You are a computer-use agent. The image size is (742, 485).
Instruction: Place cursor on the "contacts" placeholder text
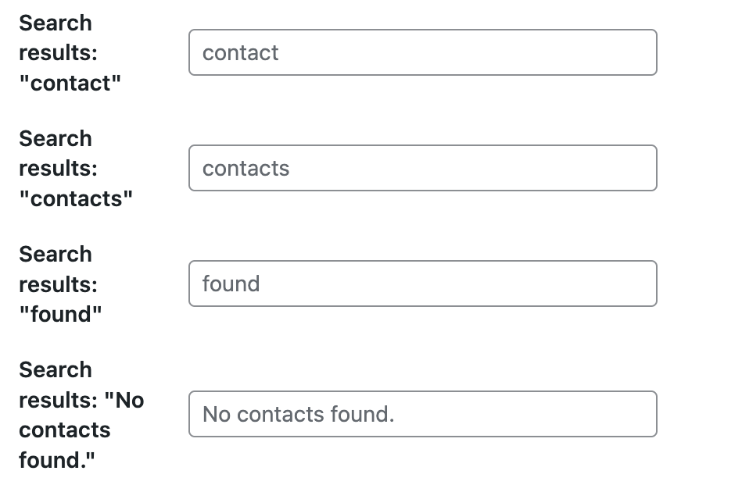(x=246, y=168)
